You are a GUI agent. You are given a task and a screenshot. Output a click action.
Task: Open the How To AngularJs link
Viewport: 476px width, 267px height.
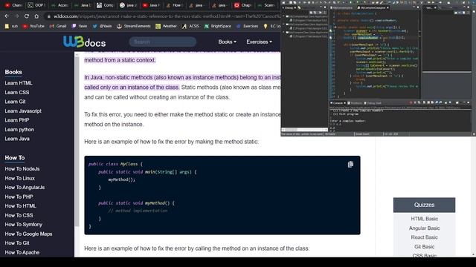(x=25, y=188)
